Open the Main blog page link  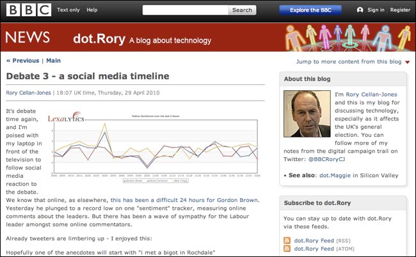pos(53,61)
